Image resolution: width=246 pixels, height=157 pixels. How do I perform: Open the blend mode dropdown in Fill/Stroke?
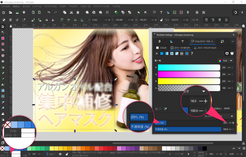coord(231,116)
